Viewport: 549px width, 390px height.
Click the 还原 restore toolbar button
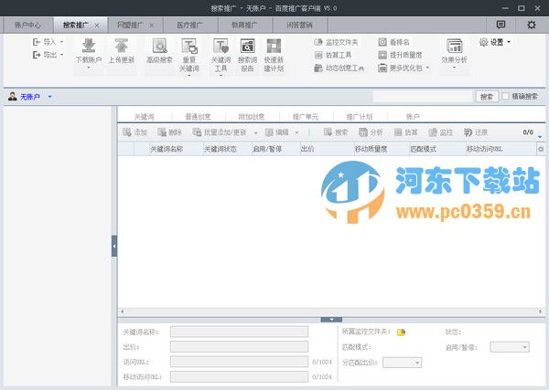coord(476,132)
